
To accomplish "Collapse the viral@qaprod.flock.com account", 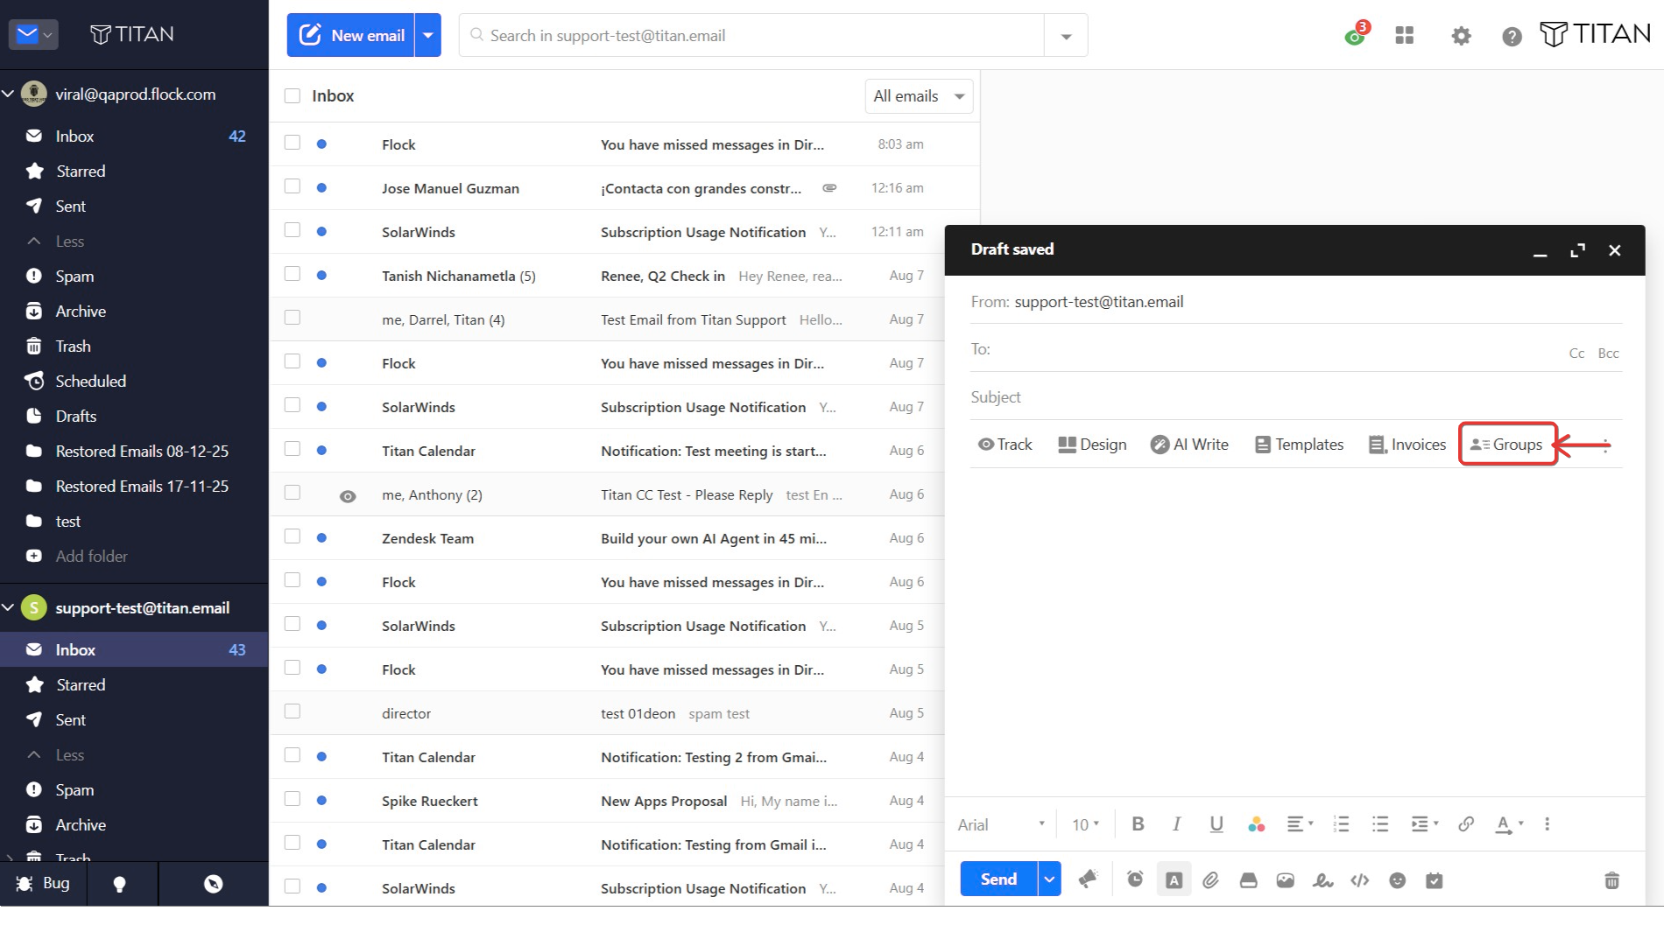I will pyautogui.click(x=8, y=94).
